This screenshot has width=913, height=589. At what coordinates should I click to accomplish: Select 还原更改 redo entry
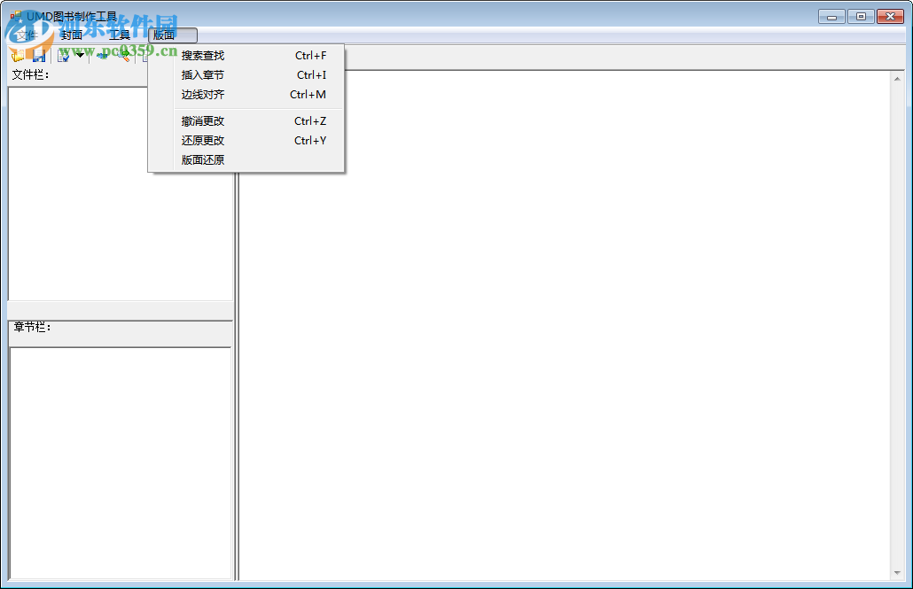246,140
